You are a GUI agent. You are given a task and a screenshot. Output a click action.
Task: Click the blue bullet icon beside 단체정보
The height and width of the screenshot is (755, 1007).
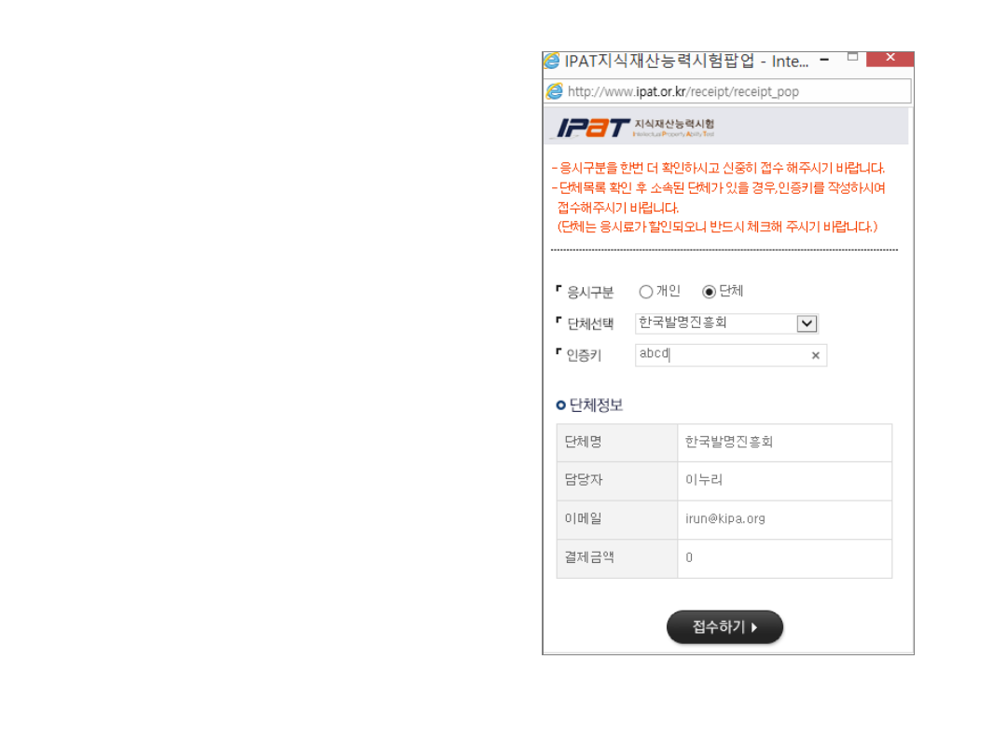coord(560,405)
